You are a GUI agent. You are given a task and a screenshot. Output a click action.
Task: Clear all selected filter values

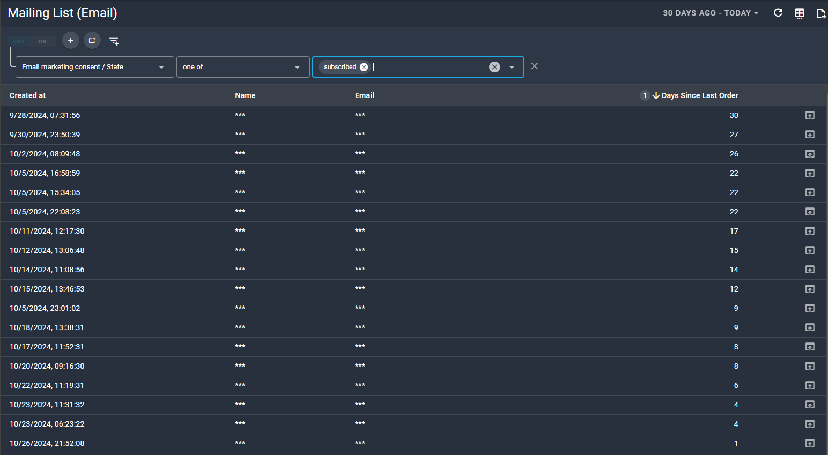(x=494, y=67)
